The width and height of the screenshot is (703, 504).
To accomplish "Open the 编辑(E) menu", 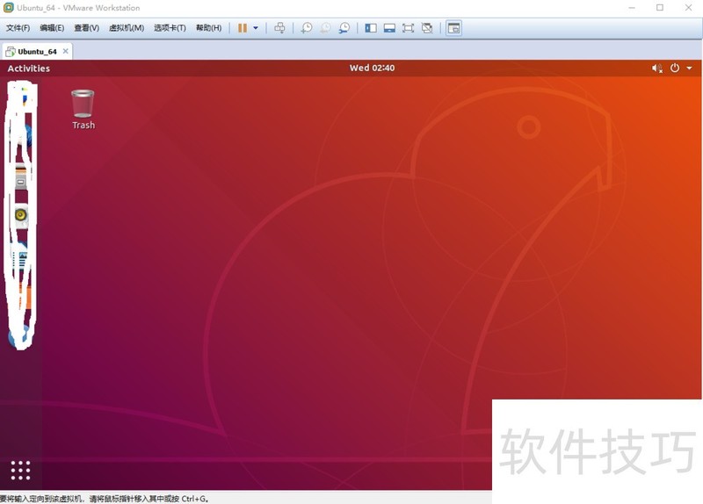I will [x=52, y=28].
